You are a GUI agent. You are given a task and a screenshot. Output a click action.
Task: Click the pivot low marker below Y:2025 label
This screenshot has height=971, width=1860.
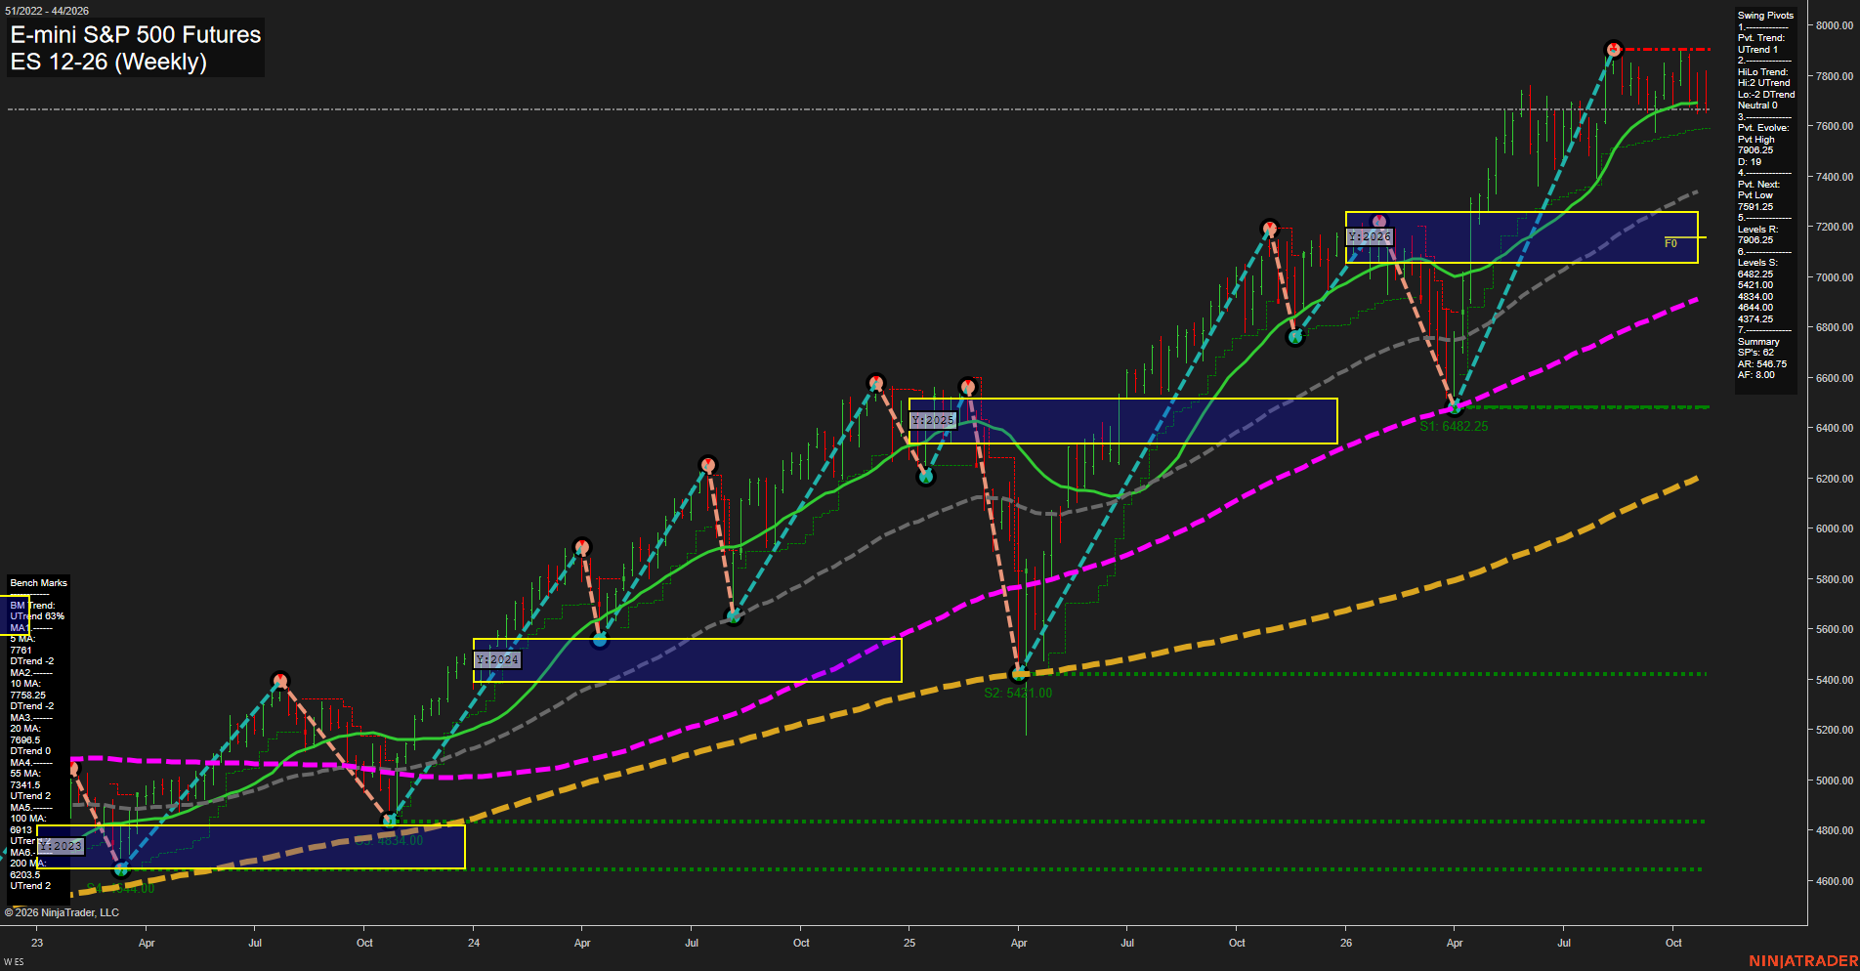click(926, 477)
